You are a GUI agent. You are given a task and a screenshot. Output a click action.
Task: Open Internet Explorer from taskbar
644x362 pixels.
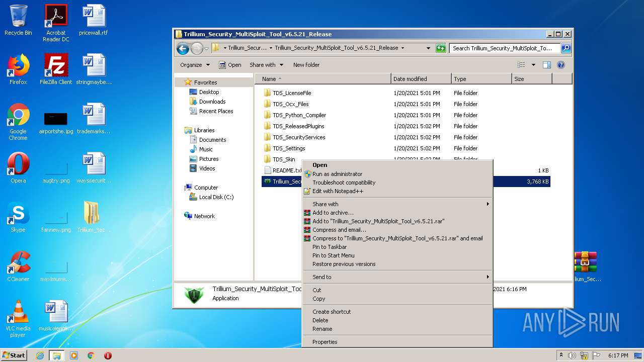pyautogui.click(x=40, y=355)
